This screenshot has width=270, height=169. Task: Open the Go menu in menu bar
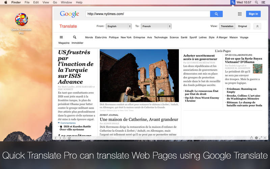pos(55,2)
